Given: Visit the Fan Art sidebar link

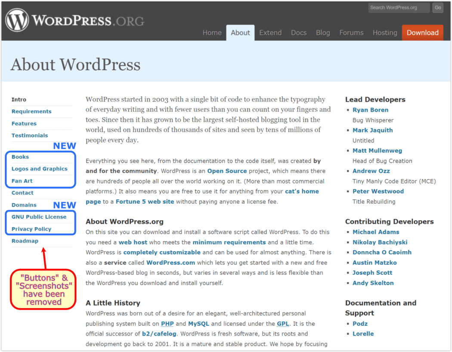Looking at the screenshot, I should 22,181.
